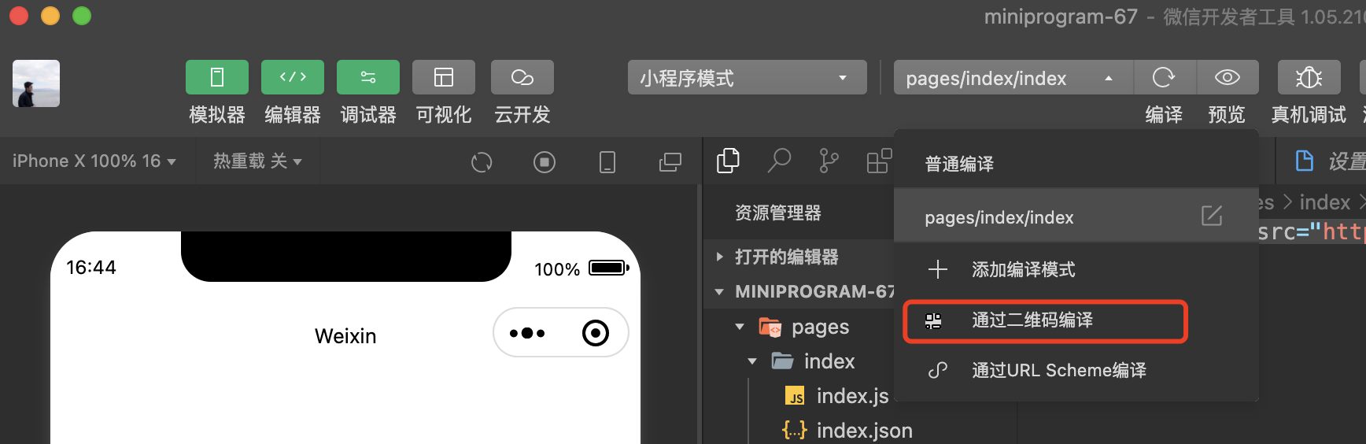Toggle the debugger (调试器) panel button

(368, 77)
